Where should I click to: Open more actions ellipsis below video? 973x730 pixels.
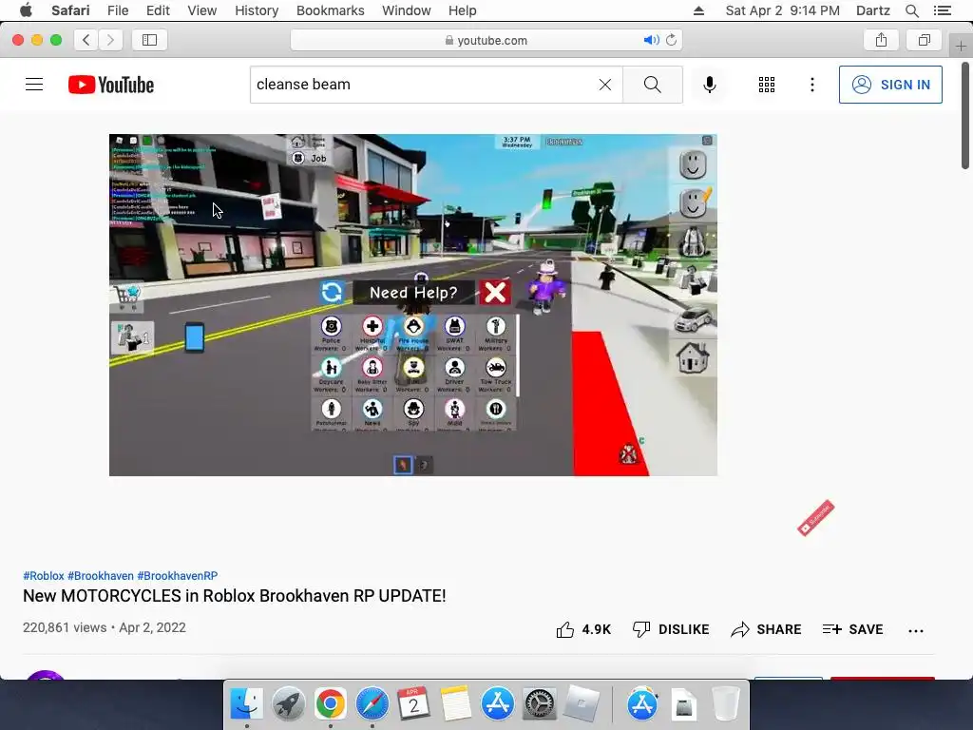point(915,631)
